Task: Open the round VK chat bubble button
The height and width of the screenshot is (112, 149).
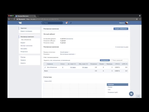Action: (x=131, y=94)
